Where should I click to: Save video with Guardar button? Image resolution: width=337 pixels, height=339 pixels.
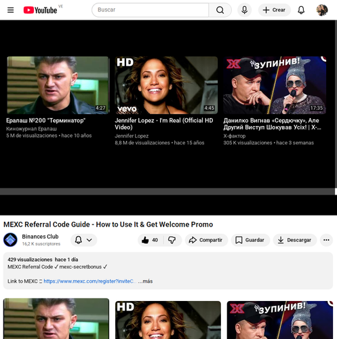click(250, 240)
